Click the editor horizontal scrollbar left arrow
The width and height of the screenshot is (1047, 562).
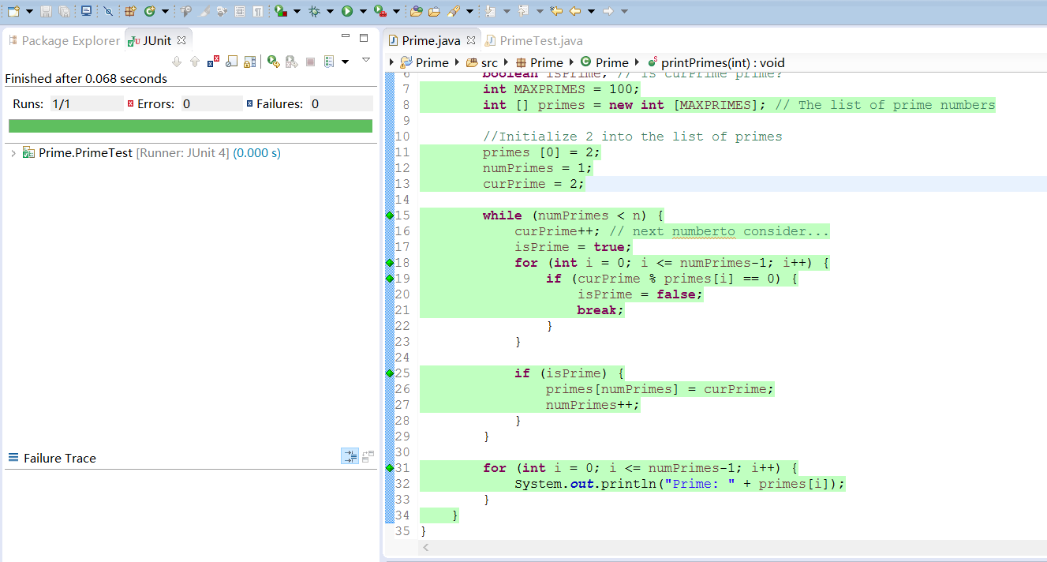click(x=426, y=547)
